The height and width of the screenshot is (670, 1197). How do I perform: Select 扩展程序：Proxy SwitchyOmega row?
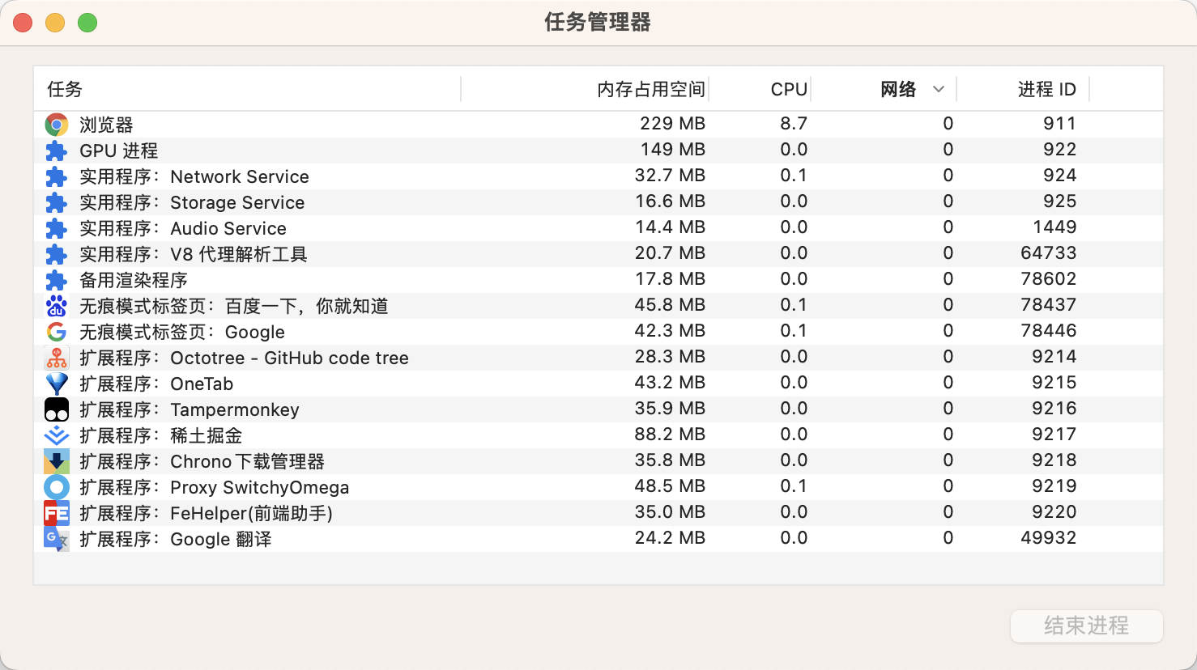coord(598,487)
